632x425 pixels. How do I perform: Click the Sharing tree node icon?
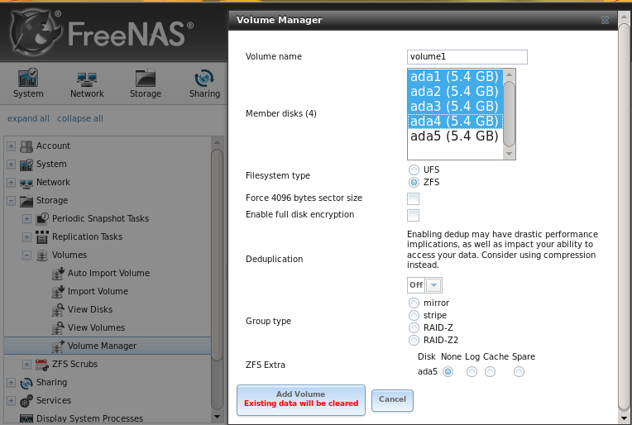[x=26, y=383]
